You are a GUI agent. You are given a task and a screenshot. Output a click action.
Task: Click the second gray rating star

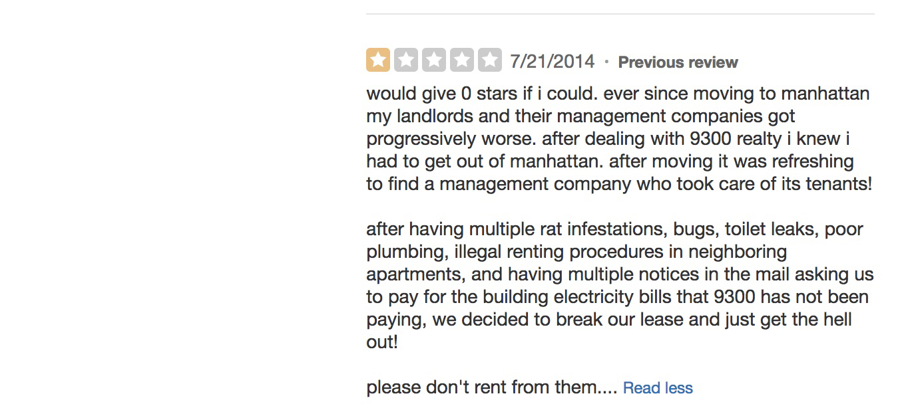pos(405,60)
